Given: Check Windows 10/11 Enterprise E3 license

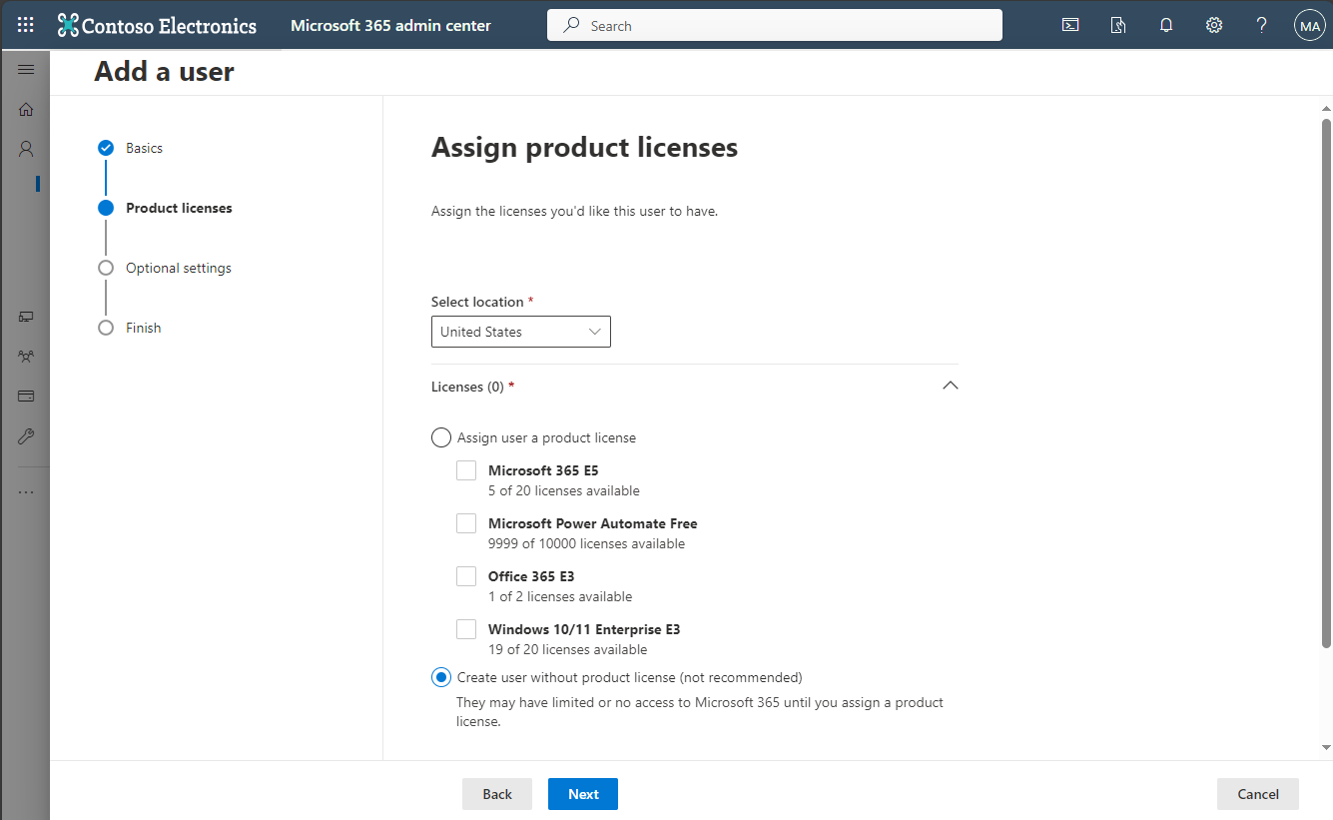Looking at the screenshot, I should click(x=466, y=629).
